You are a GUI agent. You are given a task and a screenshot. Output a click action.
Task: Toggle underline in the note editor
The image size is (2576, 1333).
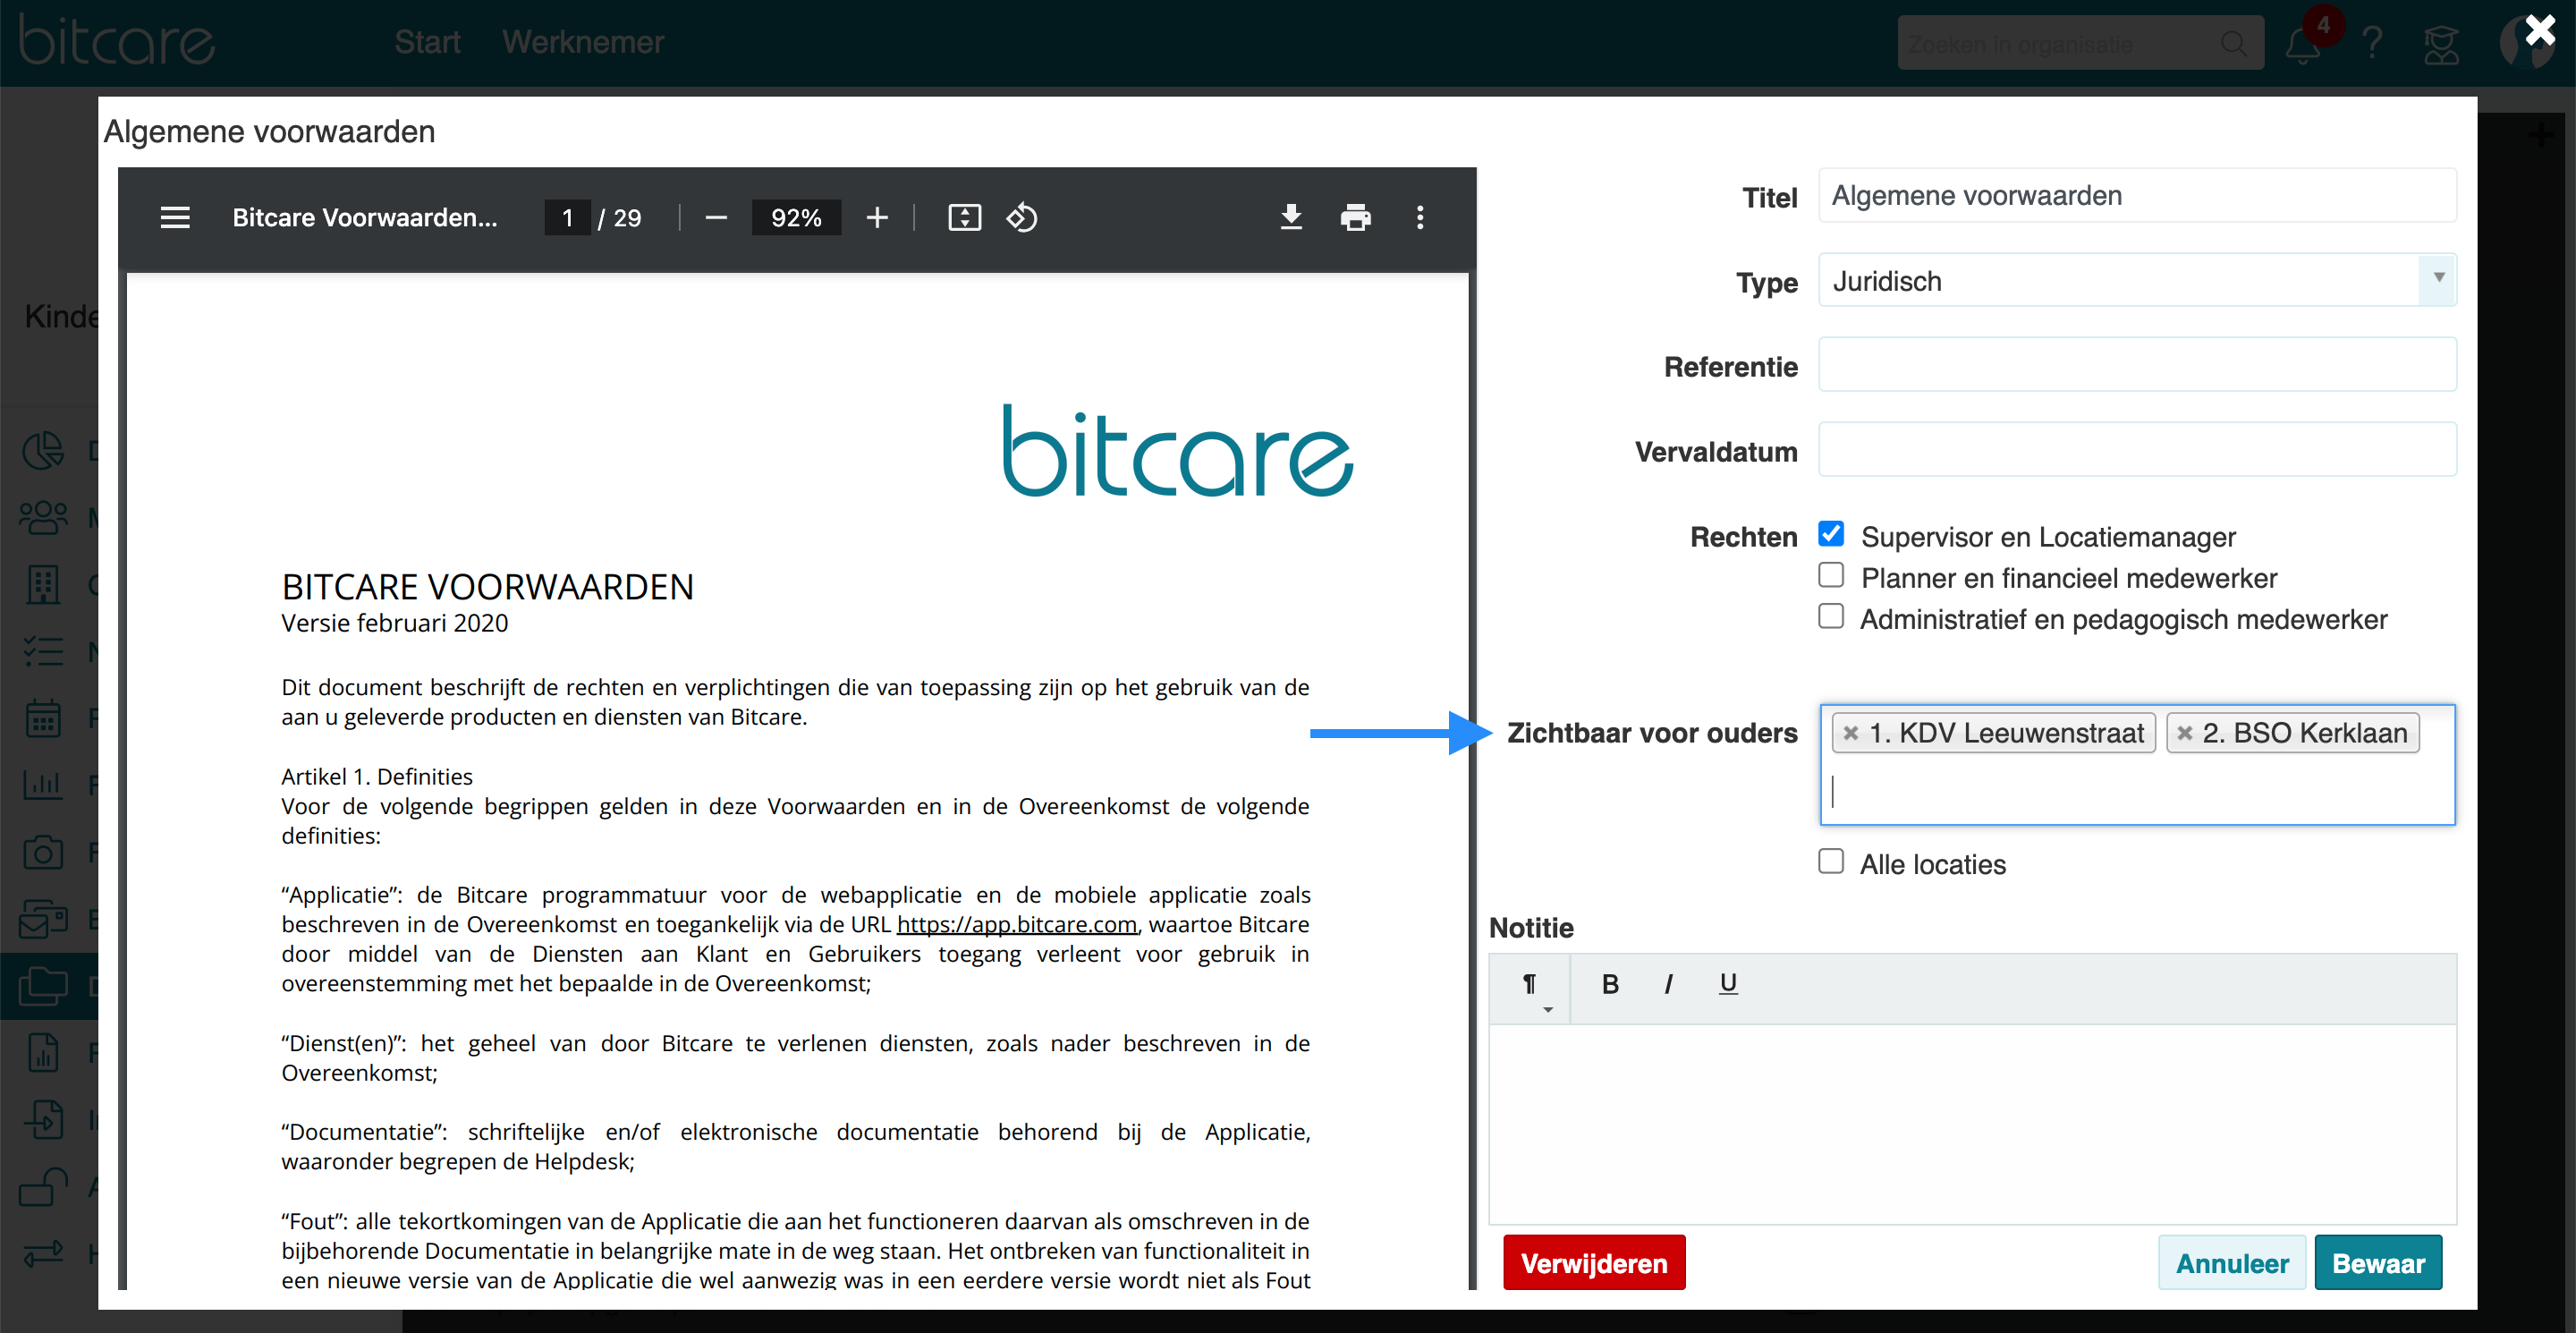1728,984
